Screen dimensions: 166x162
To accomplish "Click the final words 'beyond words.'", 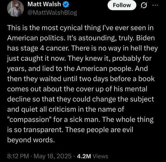I will pyautogui.click(x=31, y=140).
